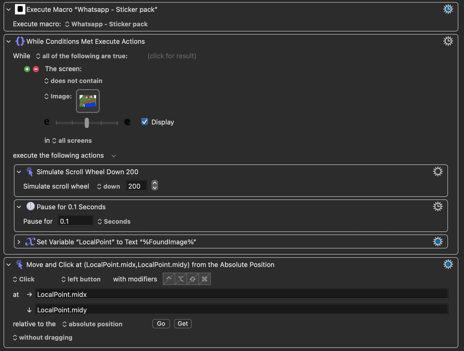
Task: Open the 'does not contain' dropdown
Action: pyautogui.click(x=74, y=81)
